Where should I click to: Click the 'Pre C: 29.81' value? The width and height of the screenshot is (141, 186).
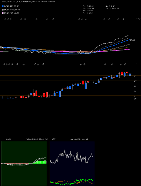click(x=88, y=13)
